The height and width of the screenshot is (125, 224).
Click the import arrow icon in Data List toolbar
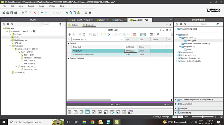(141, 35)
